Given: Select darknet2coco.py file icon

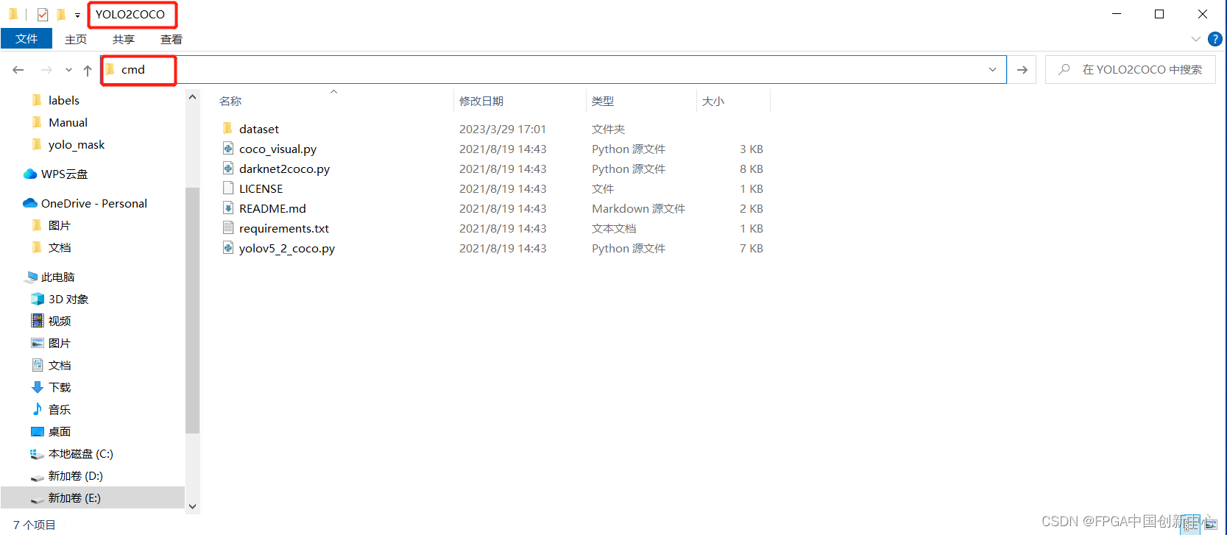Looking at the screenshot, I should click(x=228, y=168).
